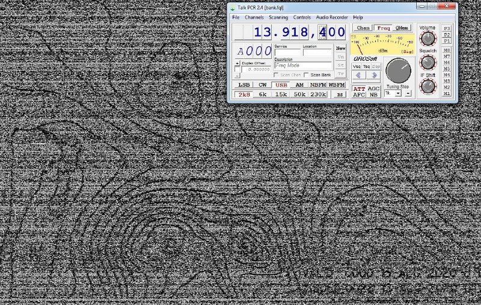Click the scan forward double-arrow button
This screenshot has height=305, width=481.
[x=374, y=75]
